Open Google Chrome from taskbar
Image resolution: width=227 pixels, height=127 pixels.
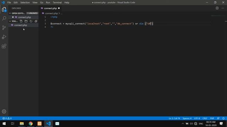pyautogui.click(x=31, y=123)
